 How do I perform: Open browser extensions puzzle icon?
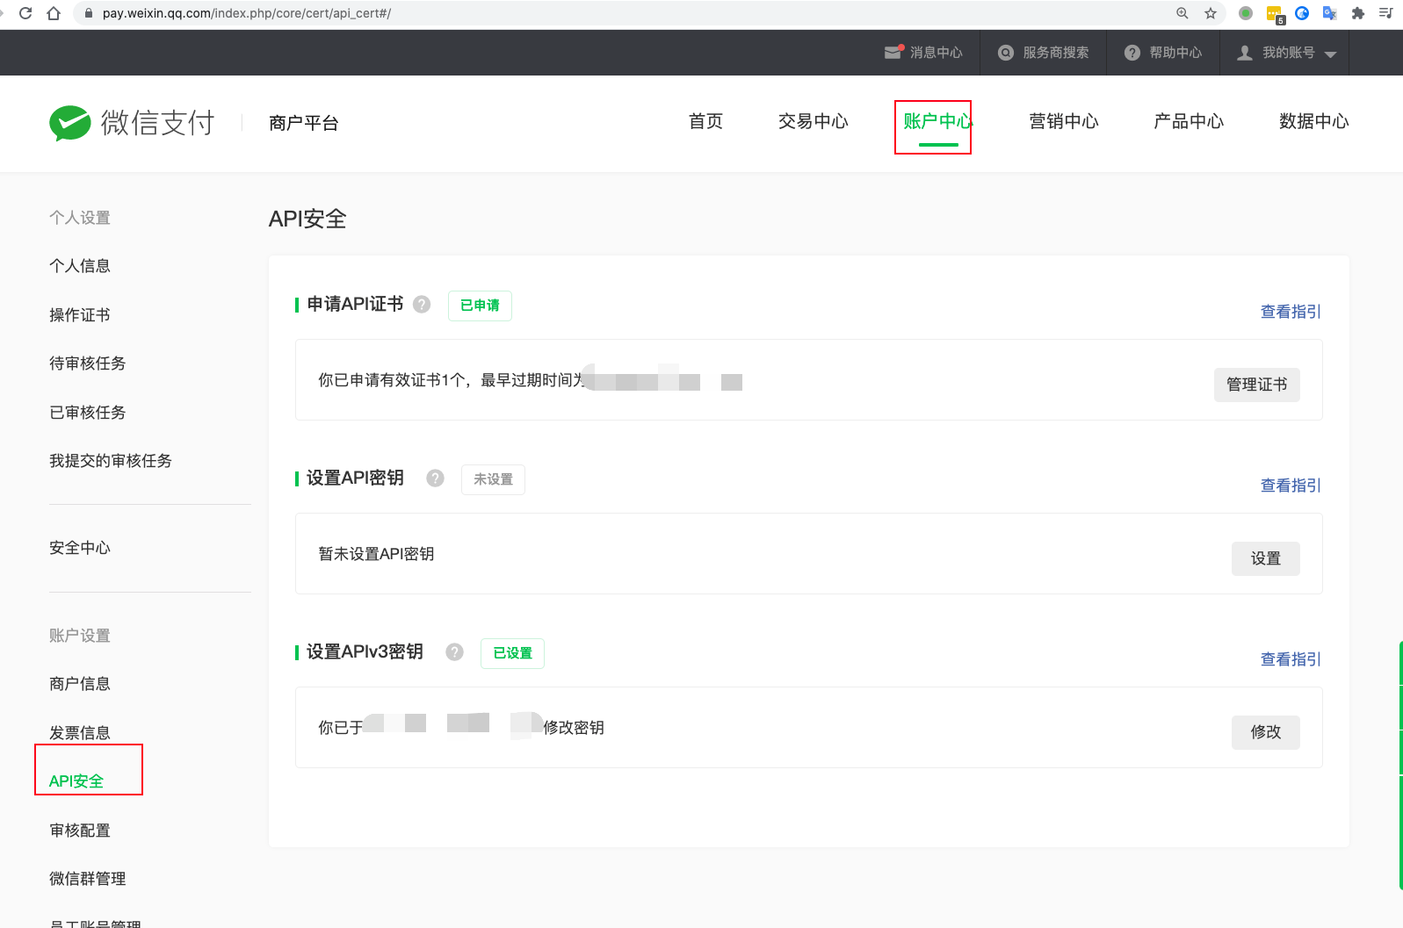[1357, 13]
